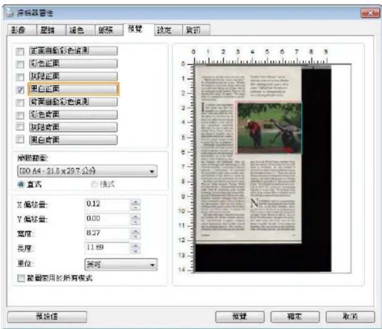Screen dimensions: 382x329
Task: Uncheck the 黑白正面 checkbox
Action: coord(20,90)
